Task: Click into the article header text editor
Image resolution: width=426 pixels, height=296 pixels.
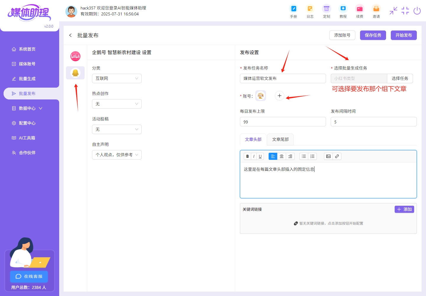Action: pos(328,180)
